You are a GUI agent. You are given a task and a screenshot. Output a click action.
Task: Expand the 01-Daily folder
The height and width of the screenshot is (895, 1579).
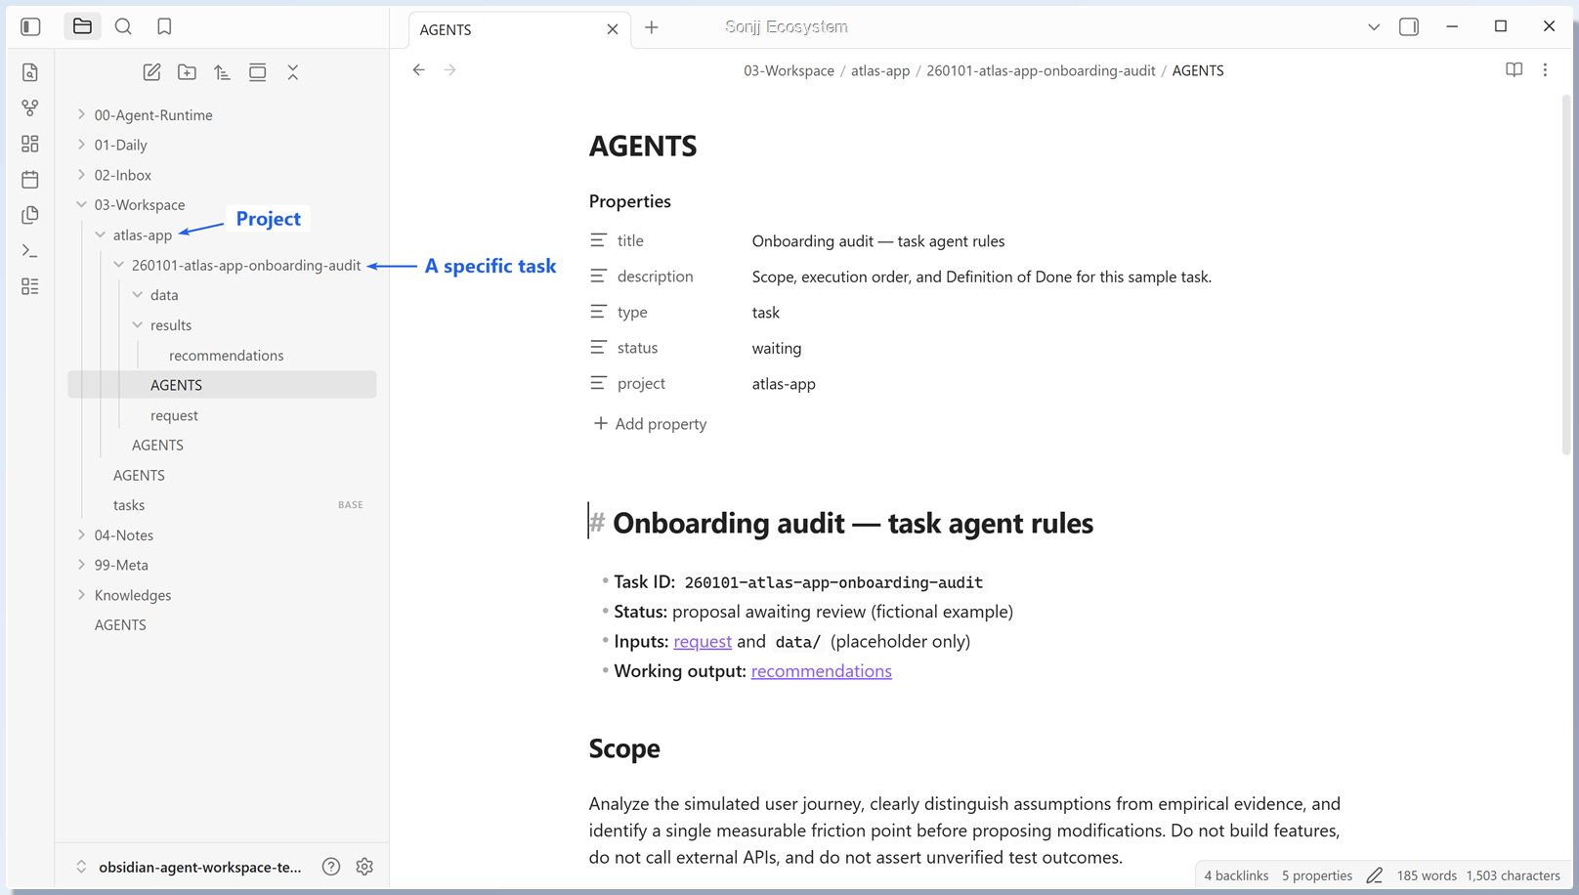82,145
